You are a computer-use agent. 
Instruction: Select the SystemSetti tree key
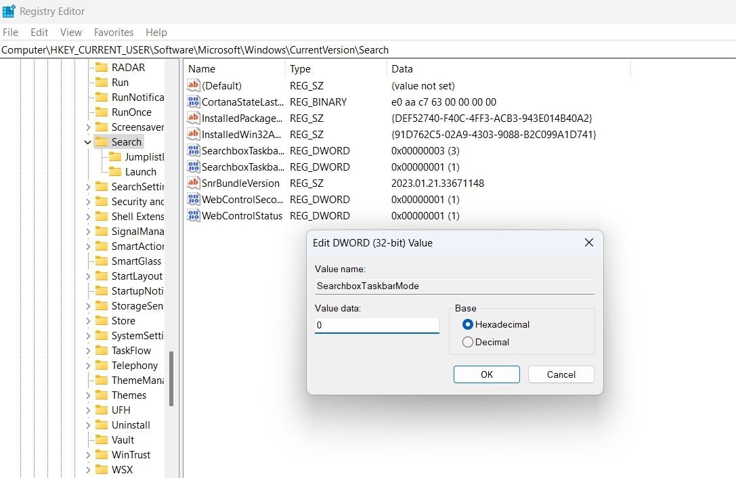[137, 336]
